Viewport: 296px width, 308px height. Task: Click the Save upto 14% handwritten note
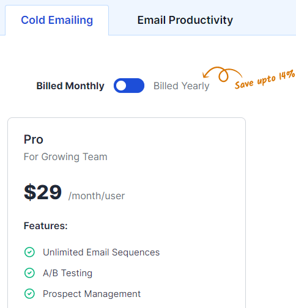coord(265,79)
